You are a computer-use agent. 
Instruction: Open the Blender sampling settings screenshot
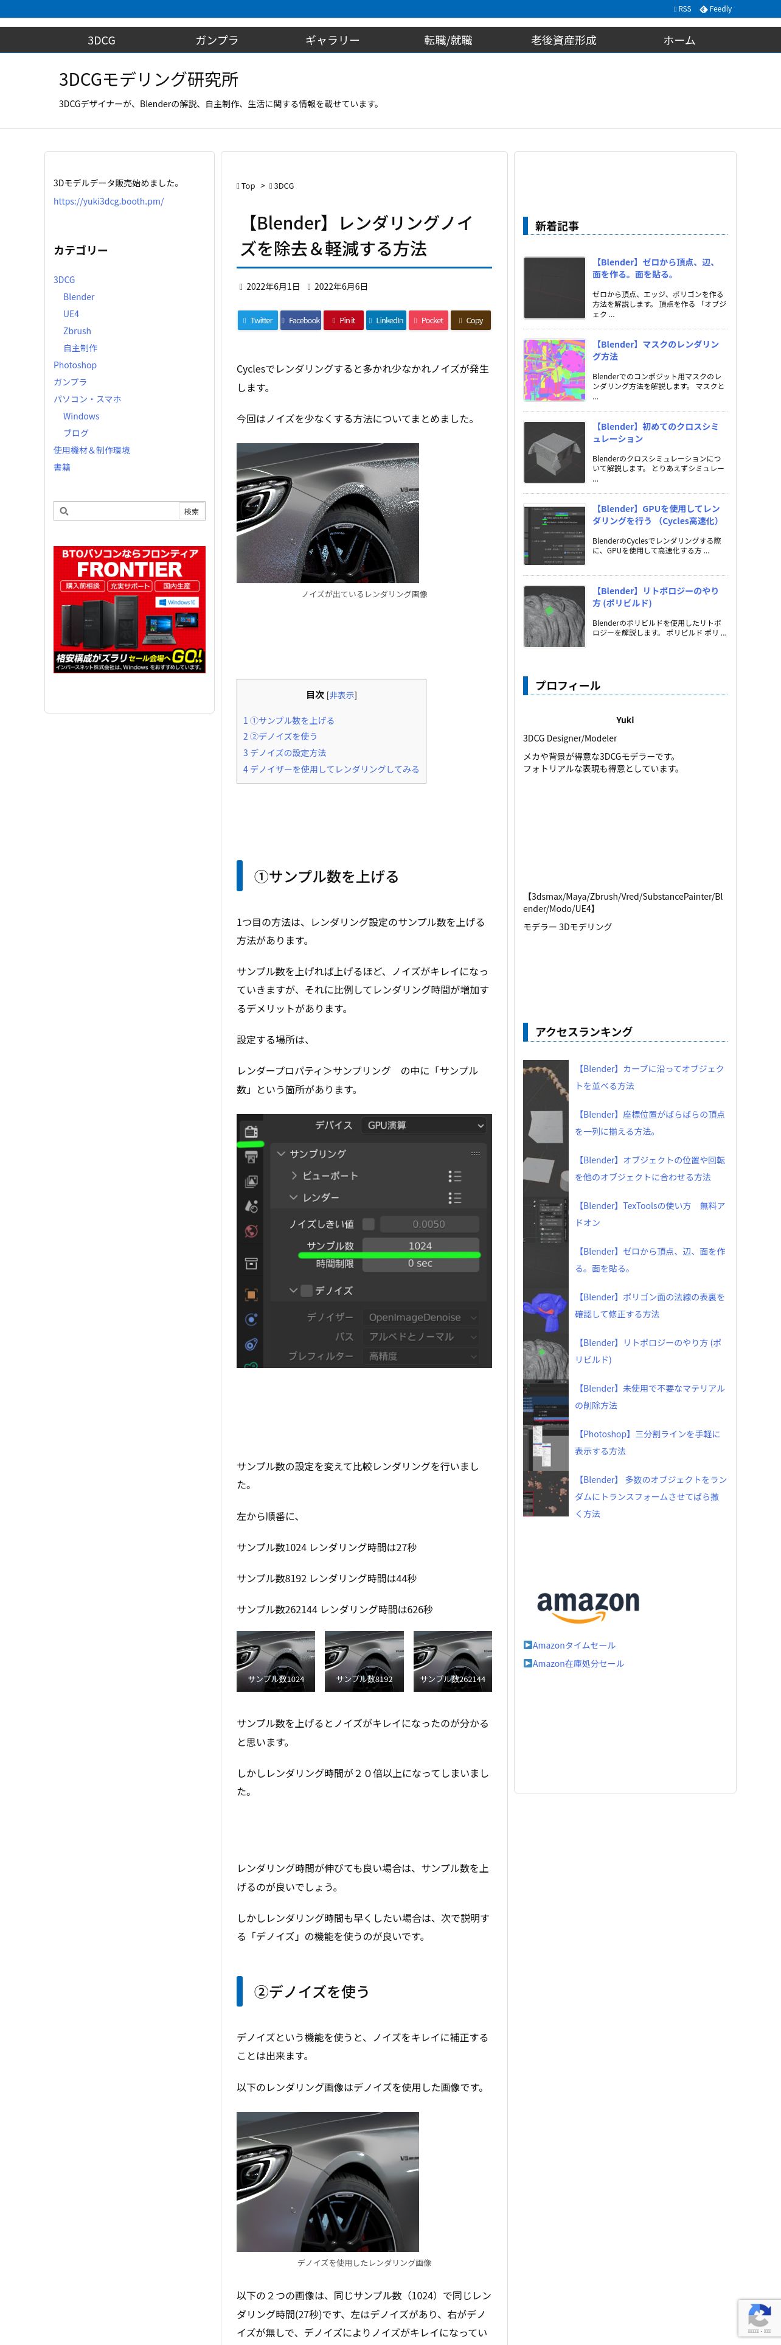tap(364, 1241)
